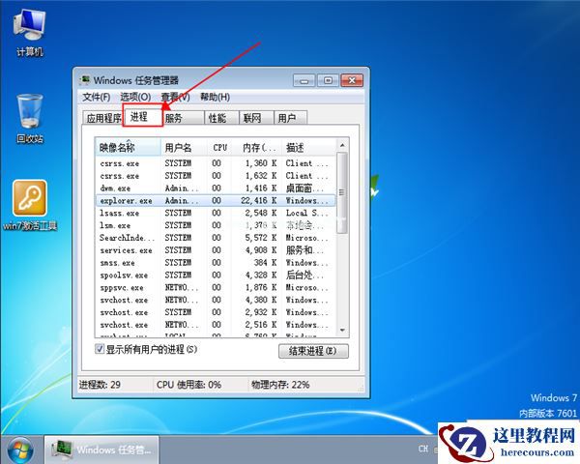Select the lsm.exe process row
This screenshot has height=464, width=580.
coord(216,225)
